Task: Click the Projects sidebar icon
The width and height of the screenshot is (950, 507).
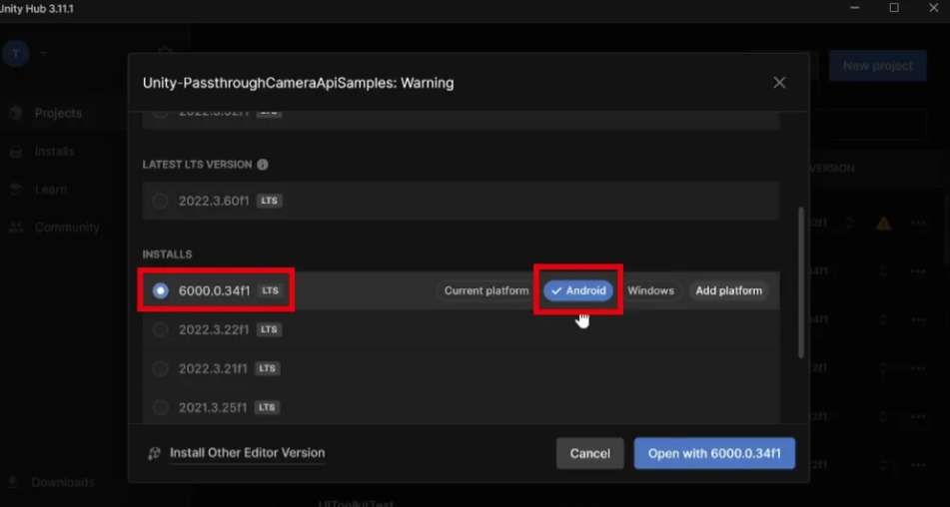Action: (16, 114)
